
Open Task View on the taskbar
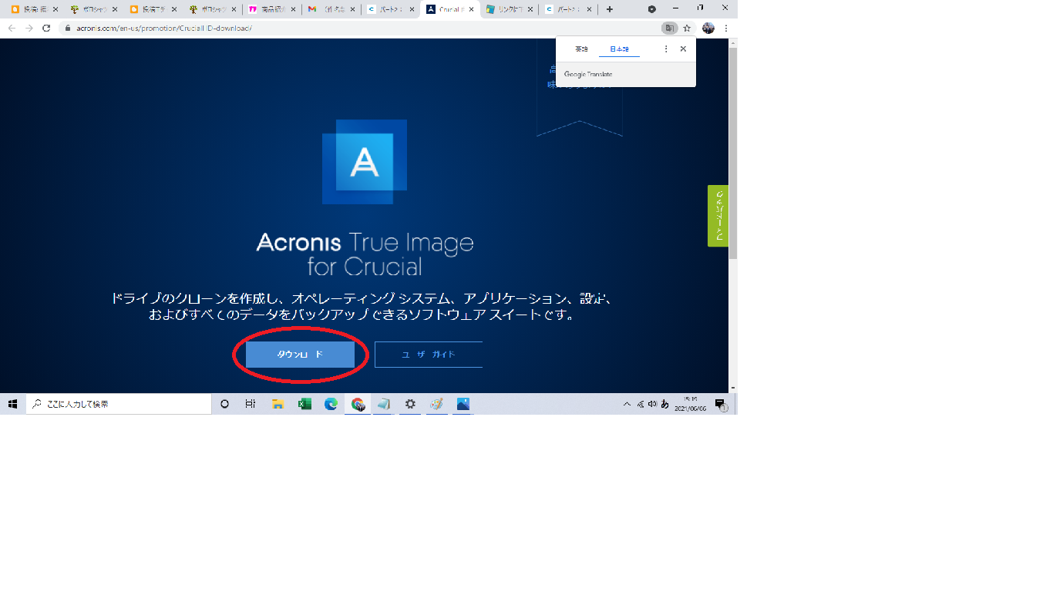(251, 404)
